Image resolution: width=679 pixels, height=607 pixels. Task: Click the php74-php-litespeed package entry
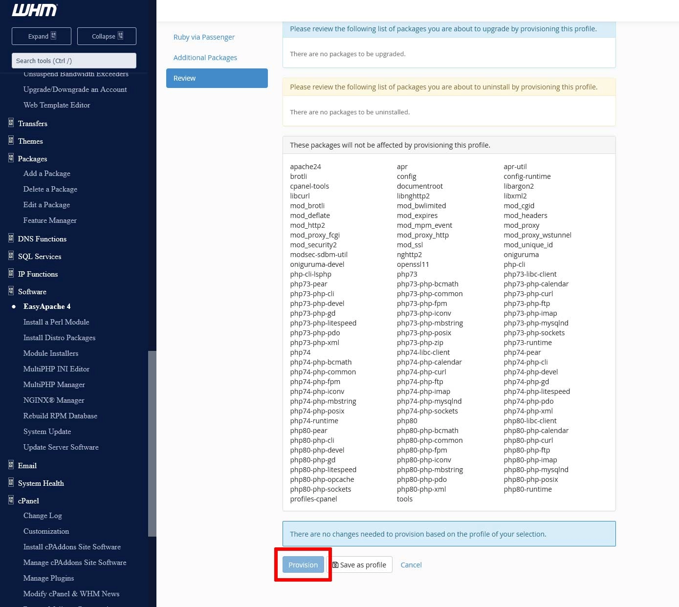pyautogui.click(x=537, y=391)
